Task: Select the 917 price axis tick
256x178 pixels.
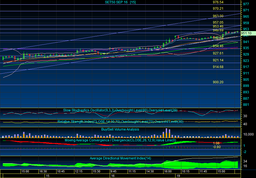Action: tap(246, 67)
